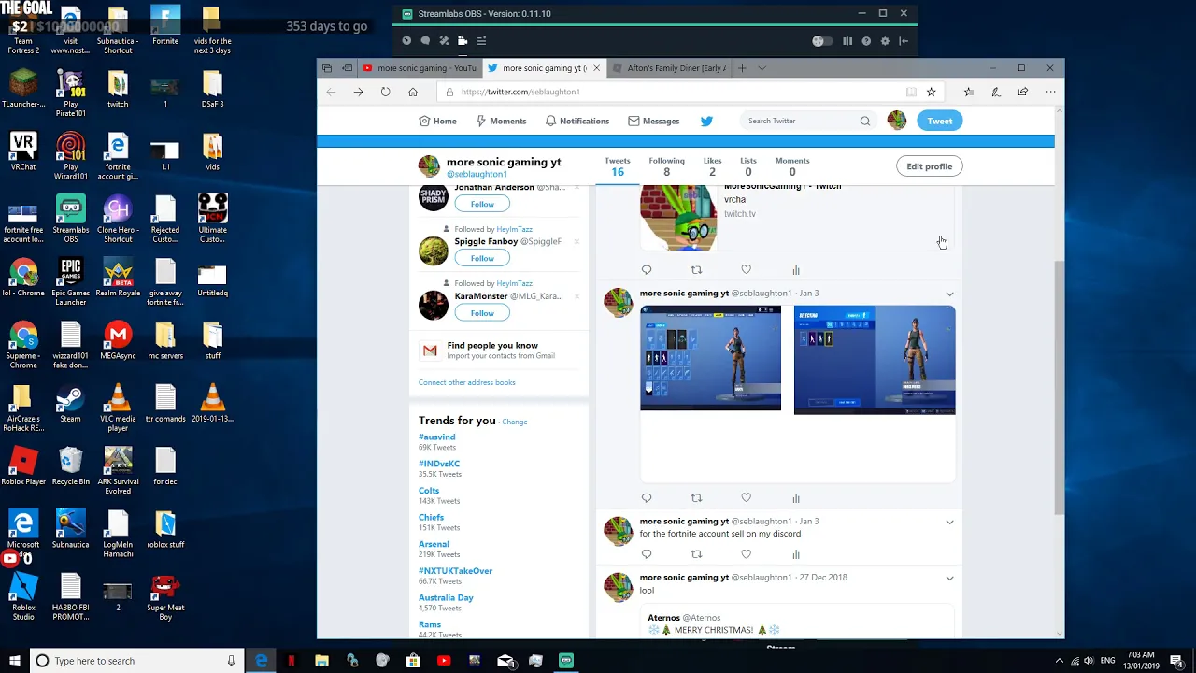1196x673 pixels.
Task: Open Twitter Messages
Action: click(653, 121)
